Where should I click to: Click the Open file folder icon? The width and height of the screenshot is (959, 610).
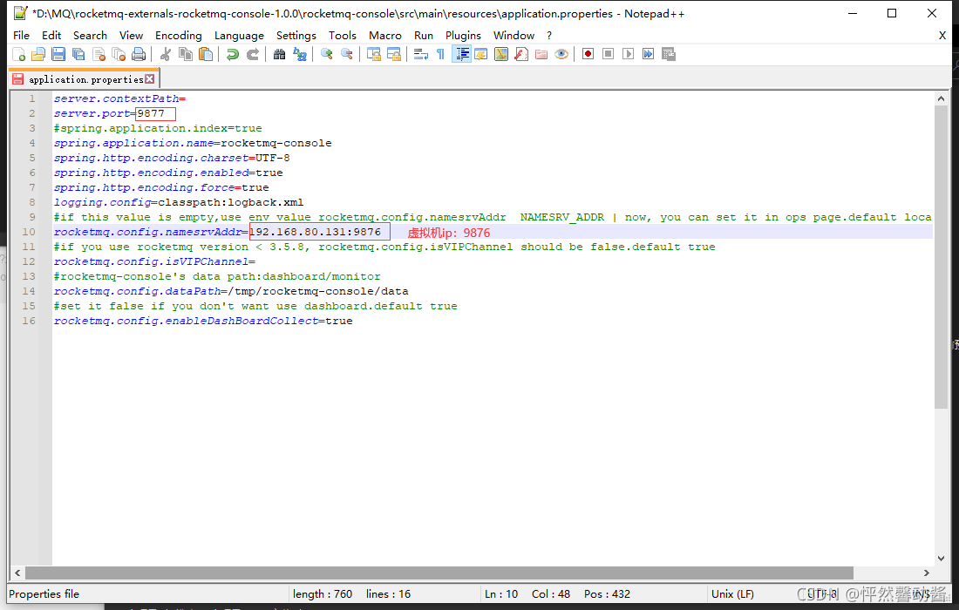(38, 54)
